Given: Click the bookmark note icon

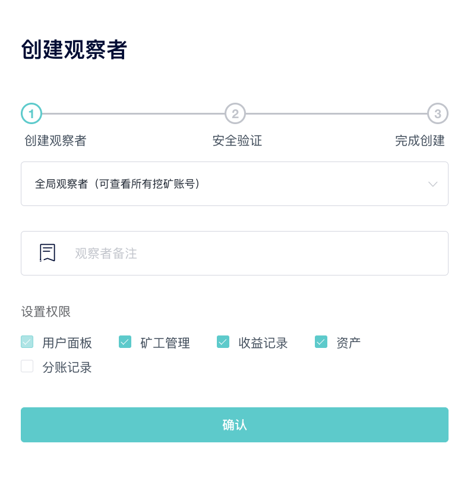Looking at the screenshot, I should click(48, 253).
